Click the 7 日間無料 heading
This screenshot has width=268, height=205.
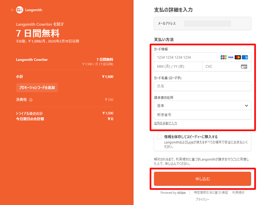click(x=38, y=33)
